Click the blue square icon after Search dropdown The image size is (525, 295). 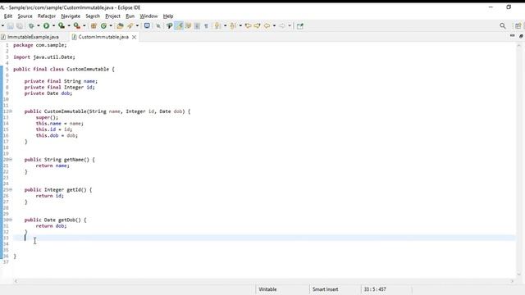coord(147,25)
